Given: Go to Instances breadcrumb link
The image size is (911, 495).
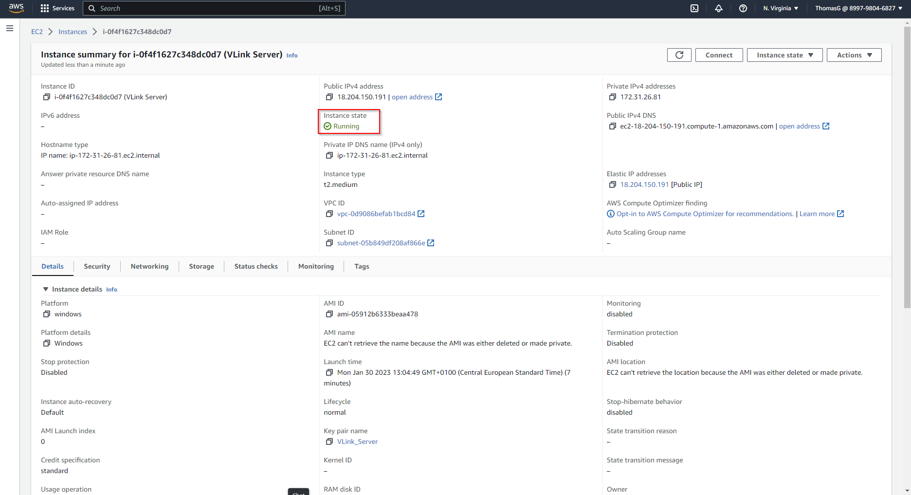Looking at the screenshot, I should tap(73, 32).
